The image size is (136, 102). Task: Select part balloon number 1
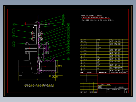pos(69,59)
